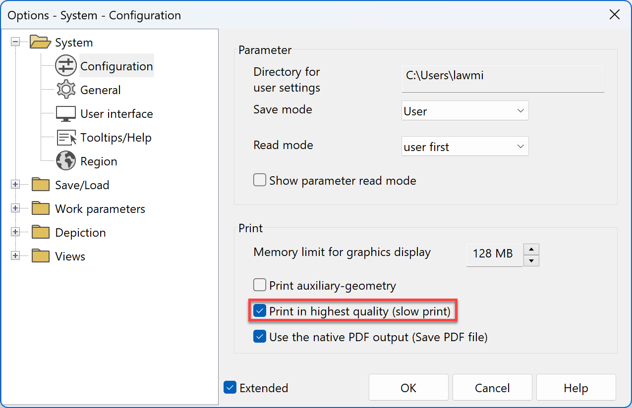This screenshot has height=408, width=632.
Task: Enable Show parameter read mode
Action: (259, 180)
